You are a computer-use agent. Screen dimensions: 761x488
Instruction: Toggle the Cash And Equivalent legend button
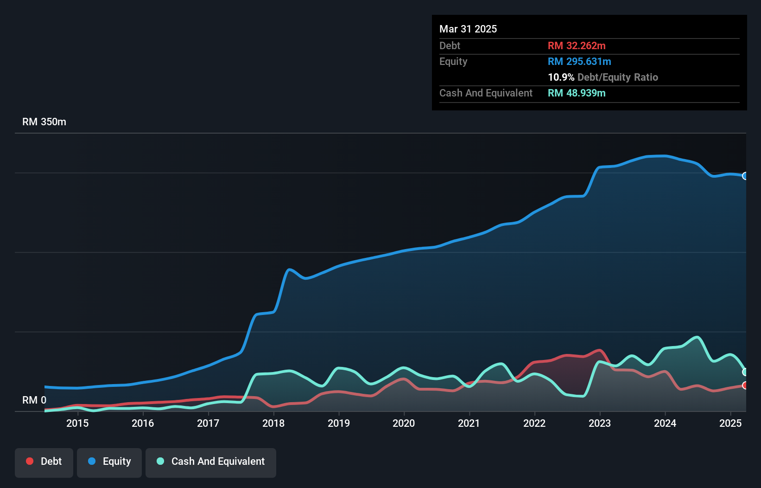coord(211,462)
